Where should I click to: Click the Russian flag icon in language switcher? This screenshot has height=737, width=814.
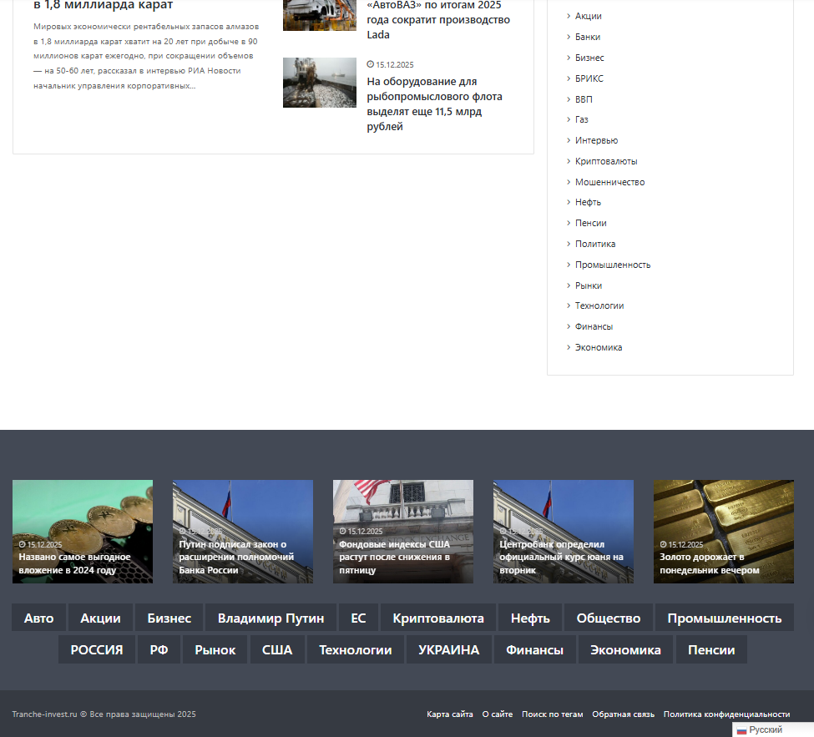[x=741, y=730]
